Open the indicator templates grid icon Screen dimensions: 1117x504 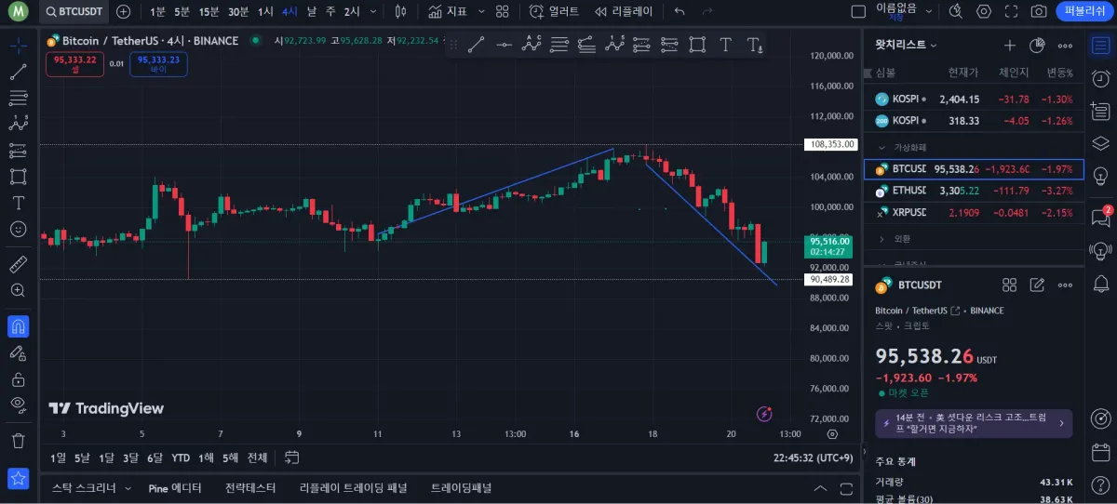click(502, 11)
